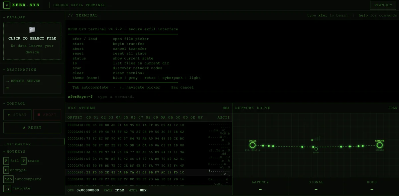This screenshot has width=399, height=196.
Task: Click the 'retro' theme option text
Action: tap(150, 78)
